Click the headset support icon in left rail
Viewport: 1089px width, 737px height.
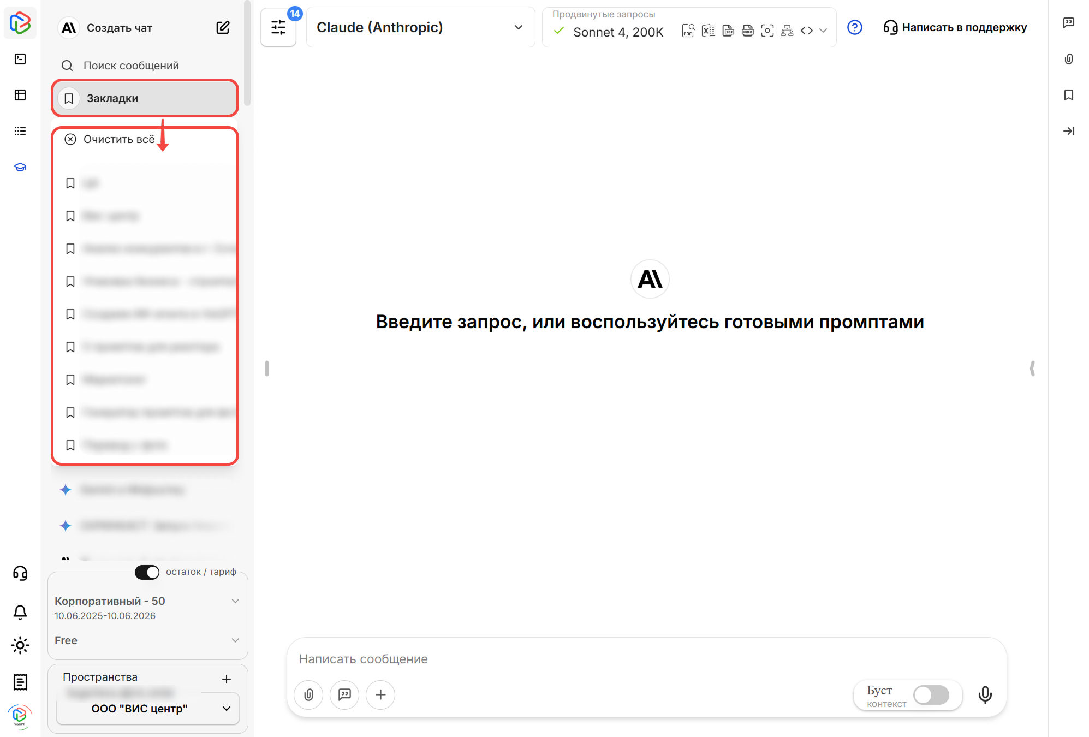click(20, 573)
